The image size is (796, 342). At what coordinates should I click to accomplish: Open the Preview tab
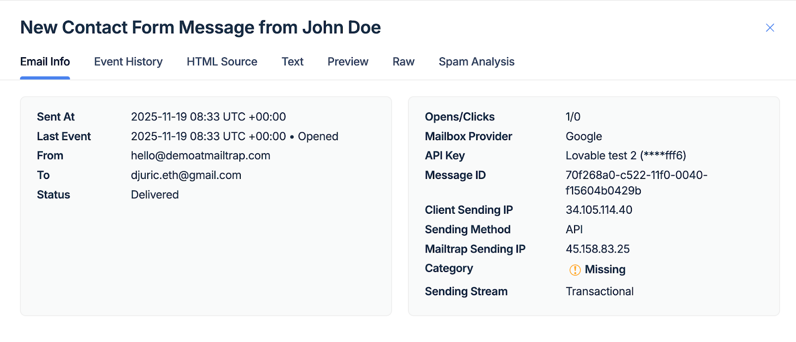pos(348,62)
